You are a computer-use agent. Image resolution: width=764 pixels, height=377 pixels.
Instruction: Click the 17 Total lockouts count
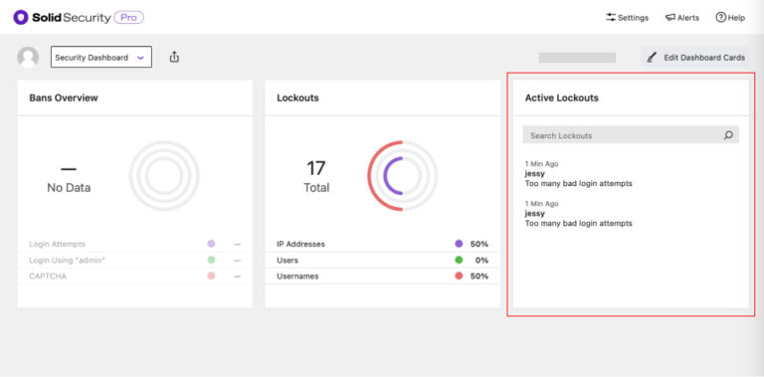[x=316, y=176]
